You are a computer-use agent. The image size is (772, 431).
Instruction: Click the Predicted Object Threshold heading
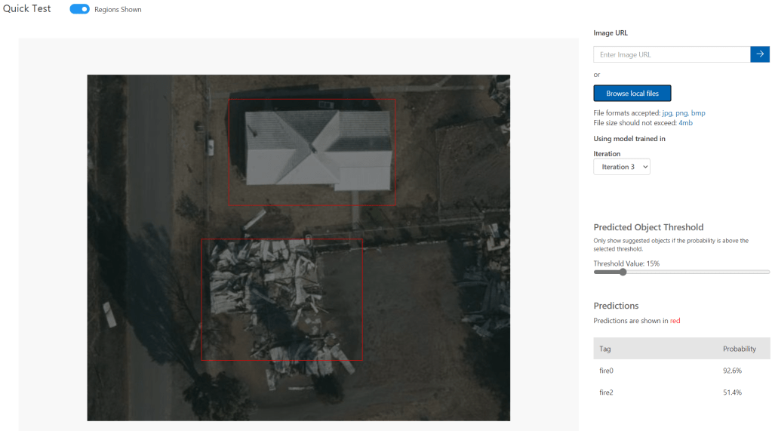648,227
